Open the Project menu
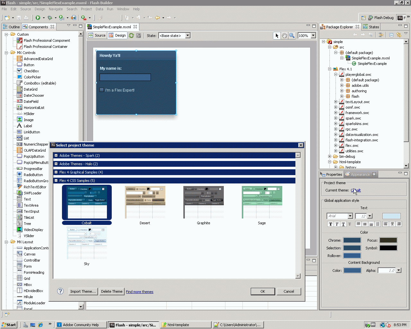This screenshot has width=411, height=329. pyautogui.click(x=86, y=9)
